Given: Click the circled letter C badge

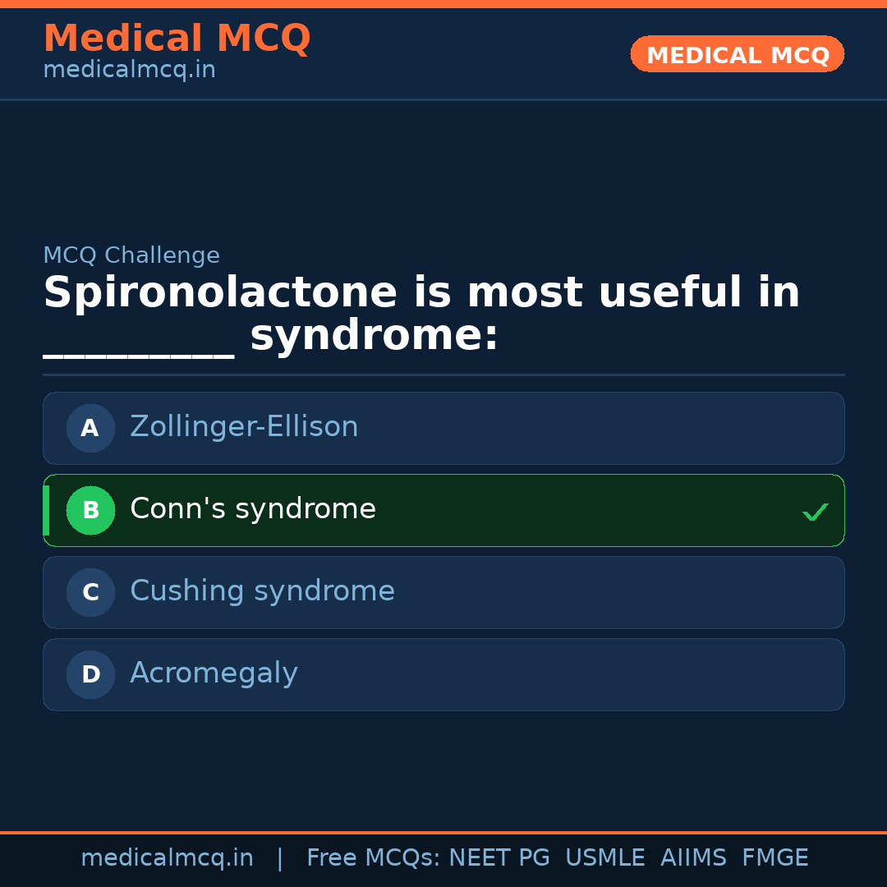Looking at the screenshot, I should 90,592.
